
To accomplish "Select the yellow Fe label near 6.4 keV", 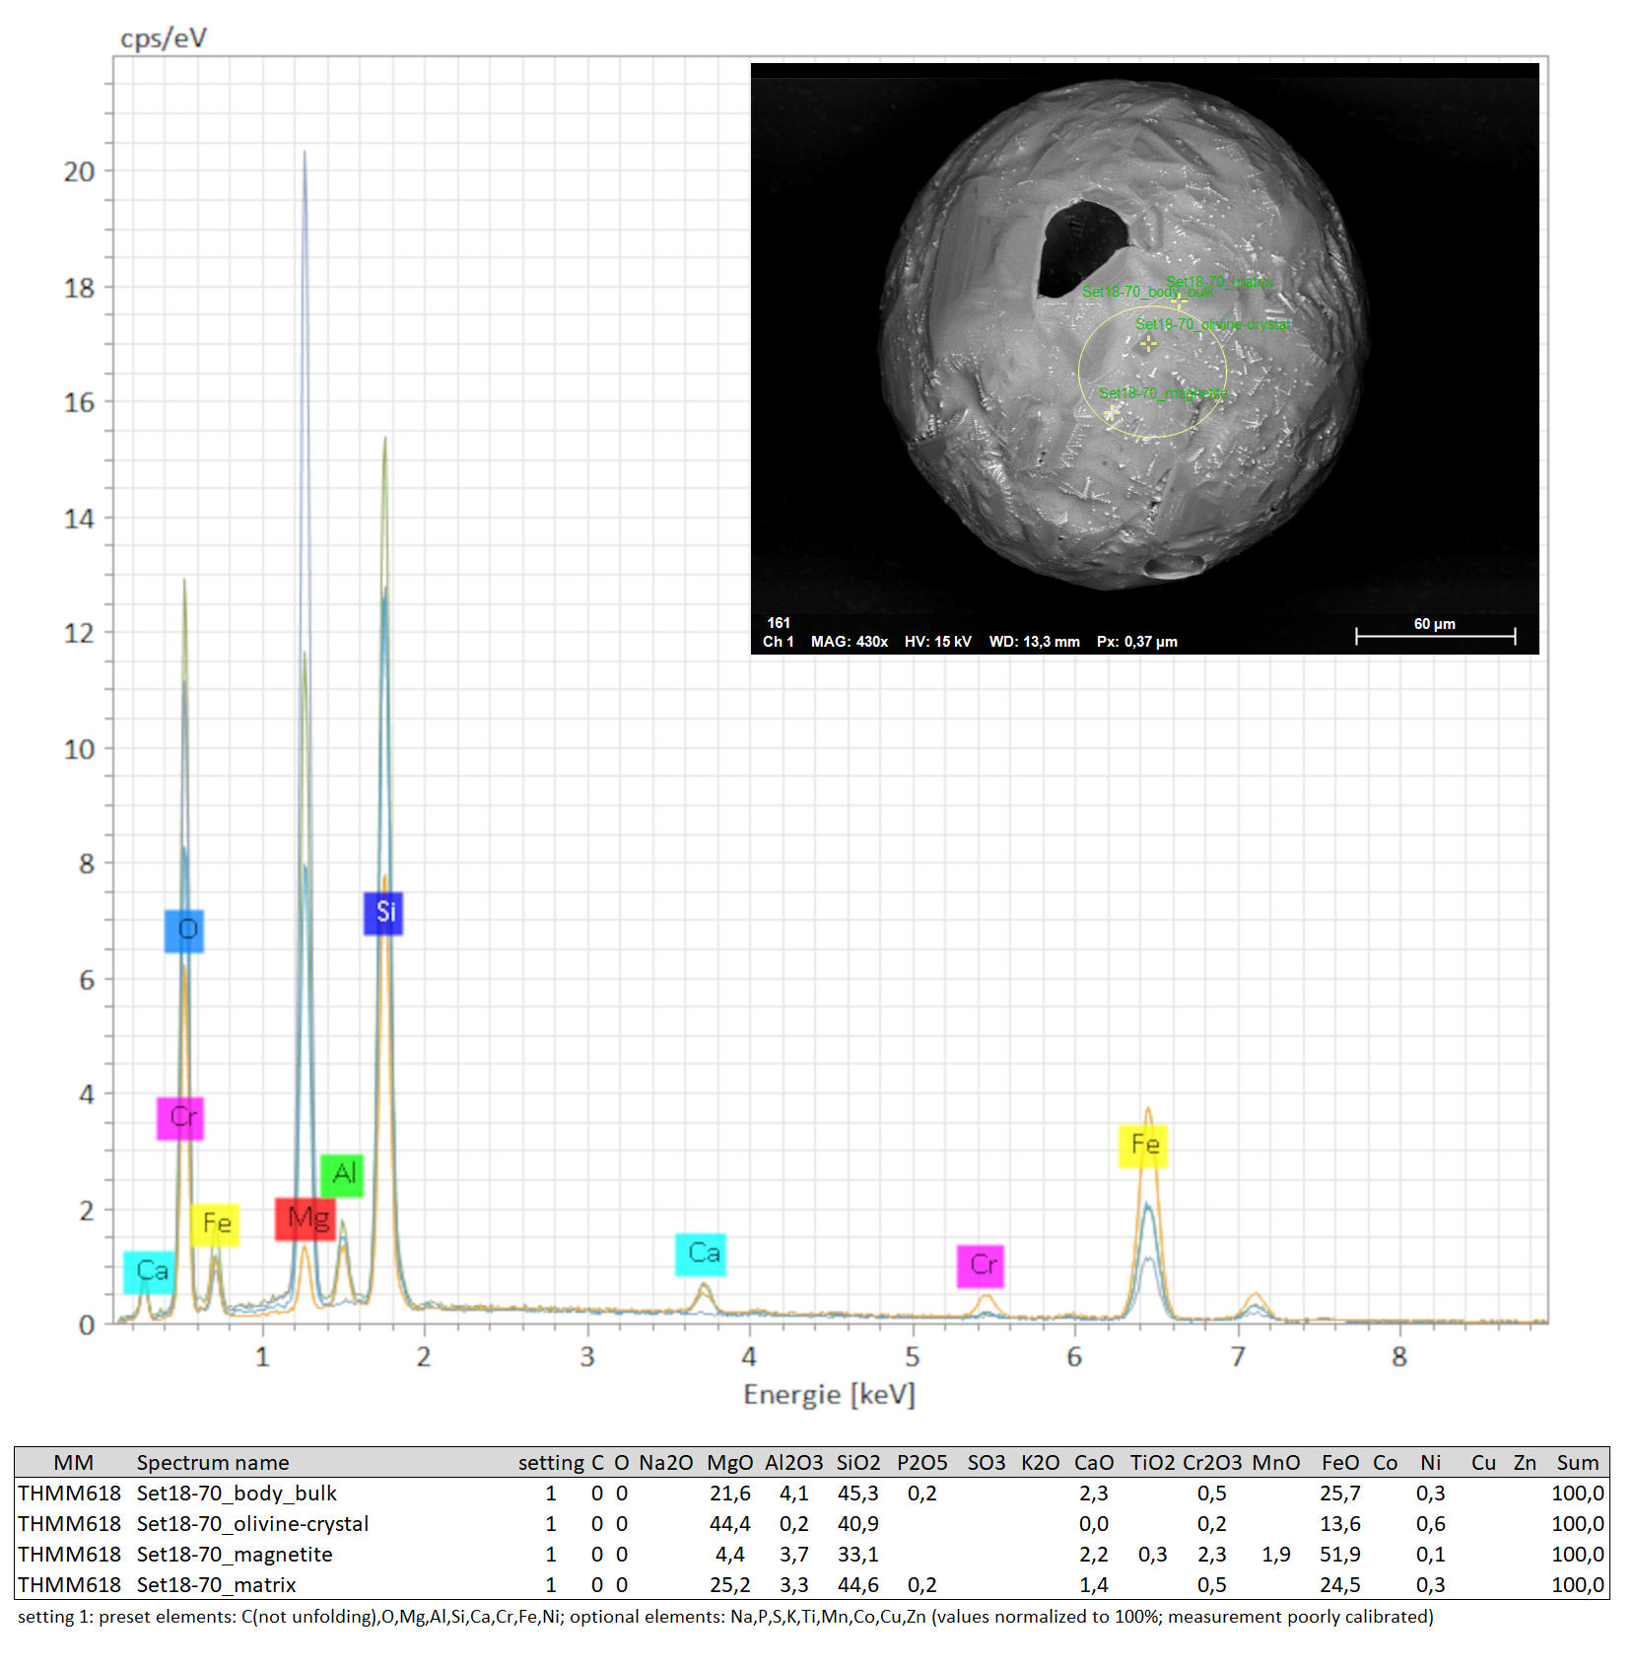I will click(1143, 1146).
